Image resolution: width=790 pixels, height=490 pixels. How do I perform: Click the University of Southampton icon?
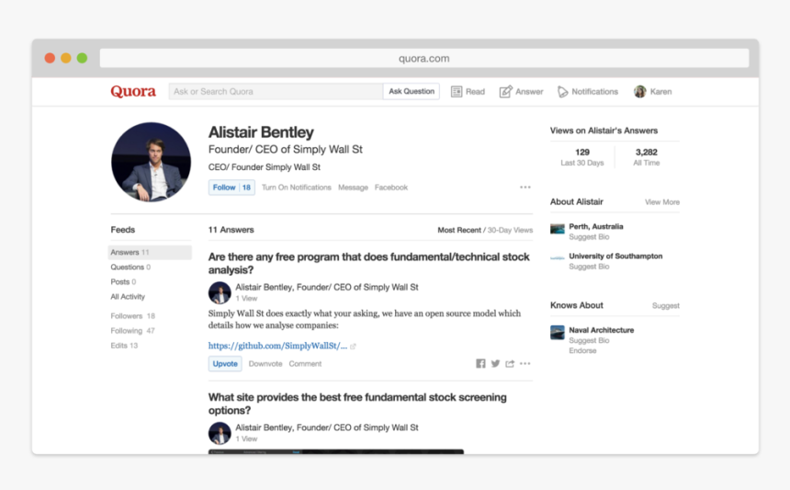[x=558, y=258]
